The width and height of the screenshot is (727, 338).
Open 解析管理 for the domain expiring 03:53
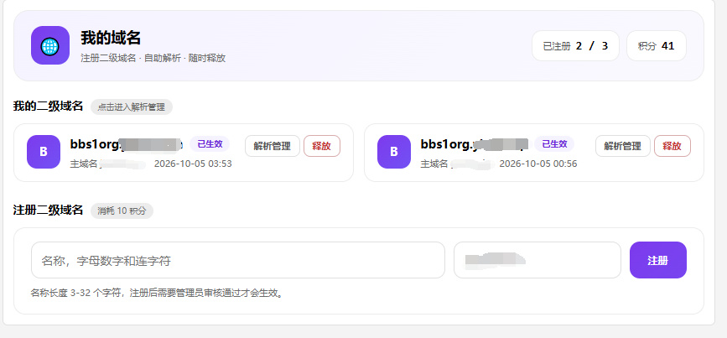273,146
